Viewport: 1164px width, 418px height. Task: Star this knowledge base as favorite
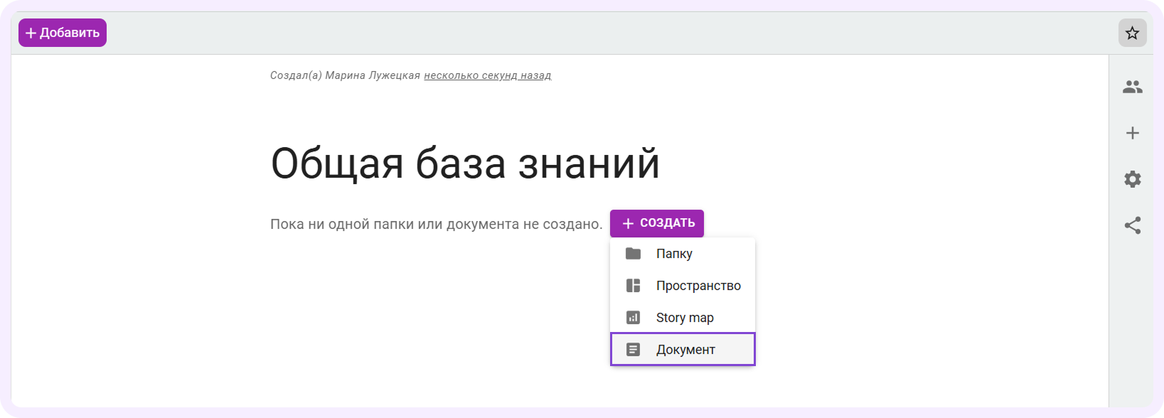pyautogui.click(x=1132, y=33)
